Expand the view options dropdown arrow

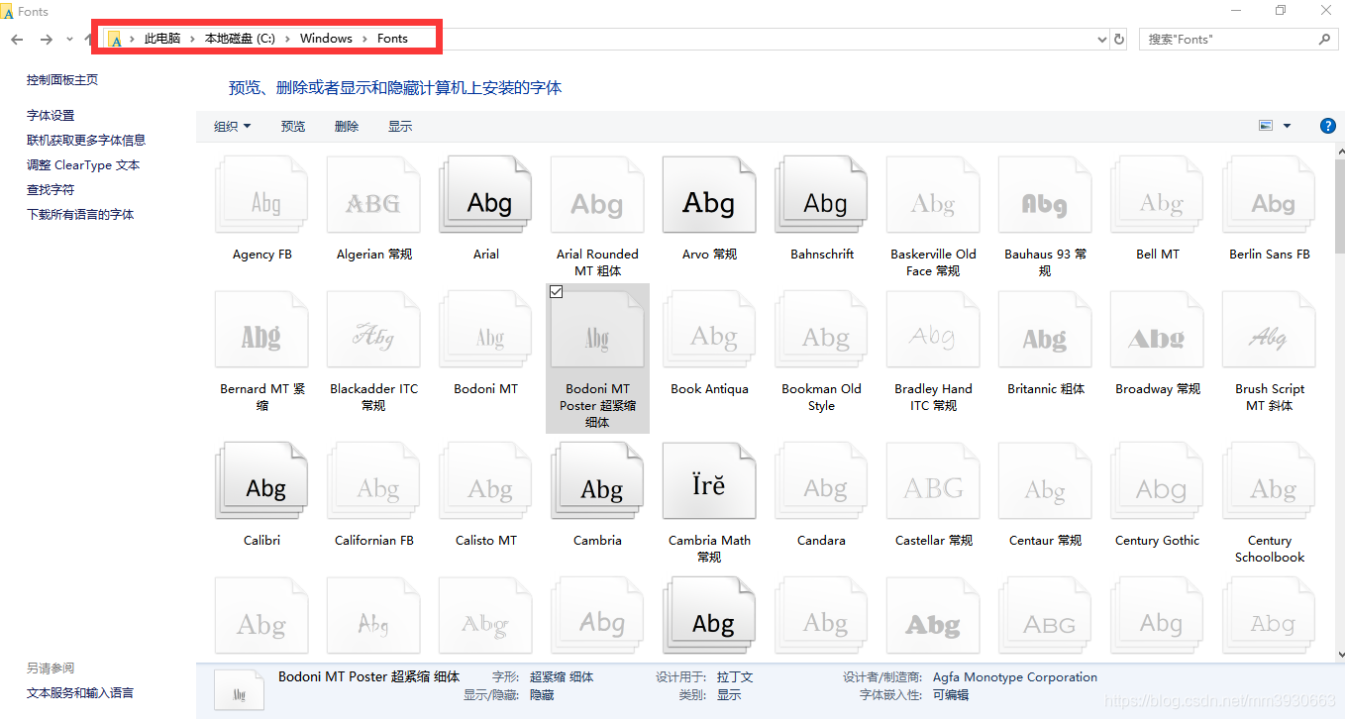(1287, 126)
